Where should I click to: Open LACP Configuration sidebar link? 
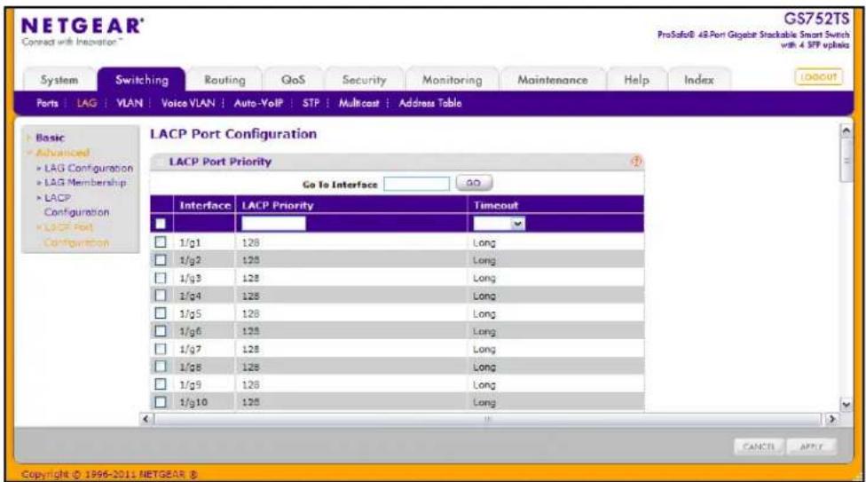click(x=76, y=205)
